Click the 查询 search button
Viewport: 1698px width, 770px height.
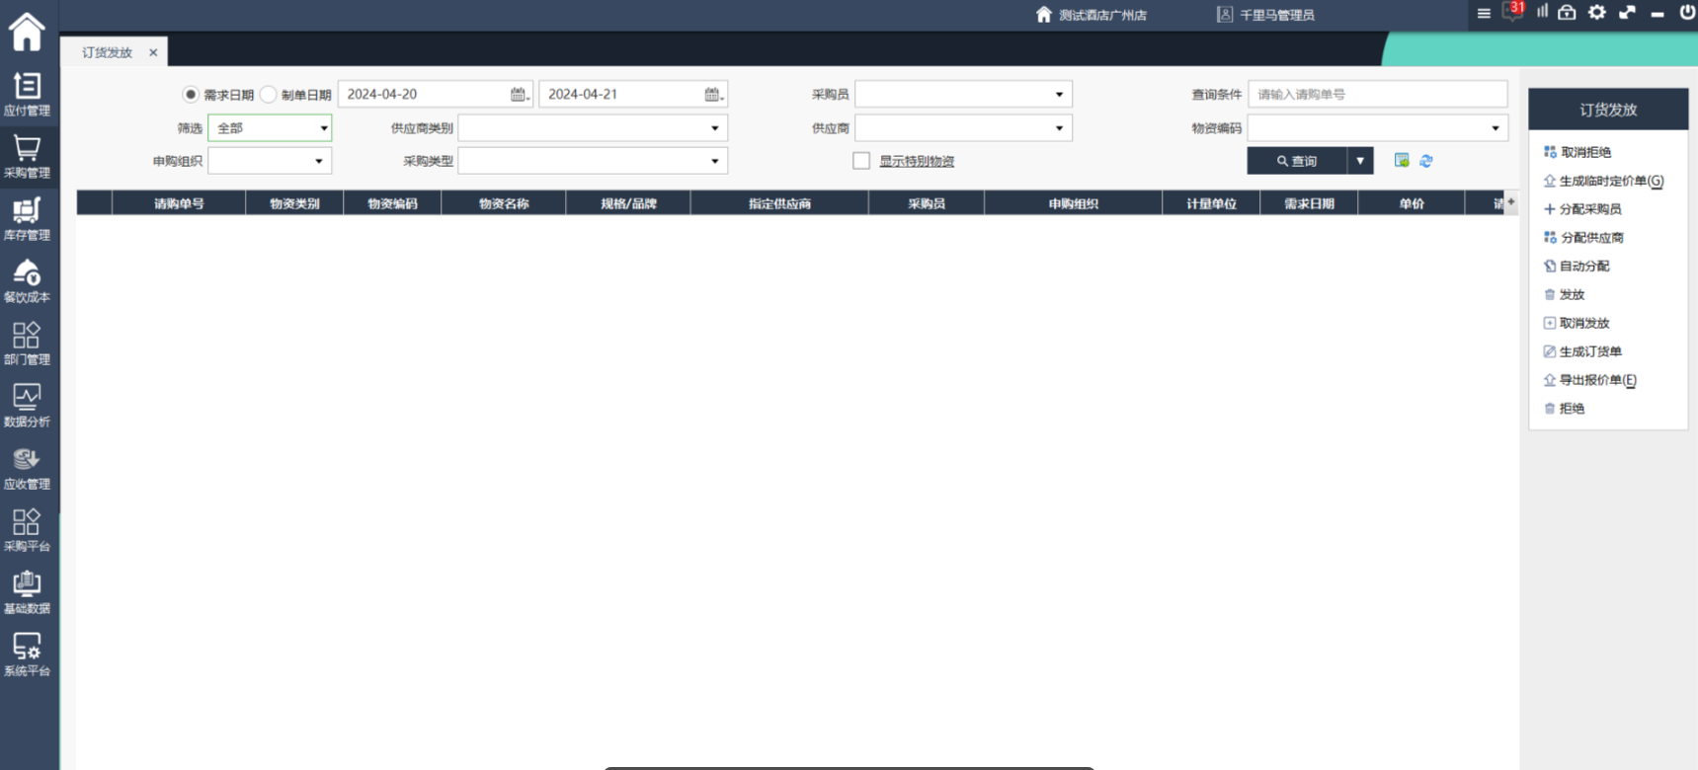coord(1296,161)
